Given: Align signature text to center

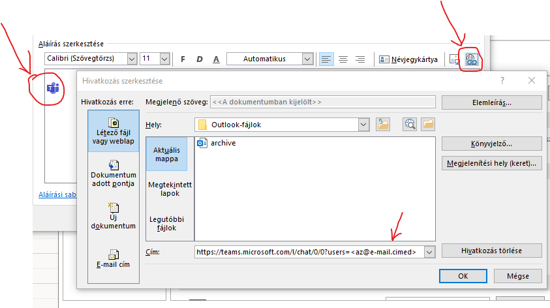Looking at the screenshot, I should tap(343, 59).
